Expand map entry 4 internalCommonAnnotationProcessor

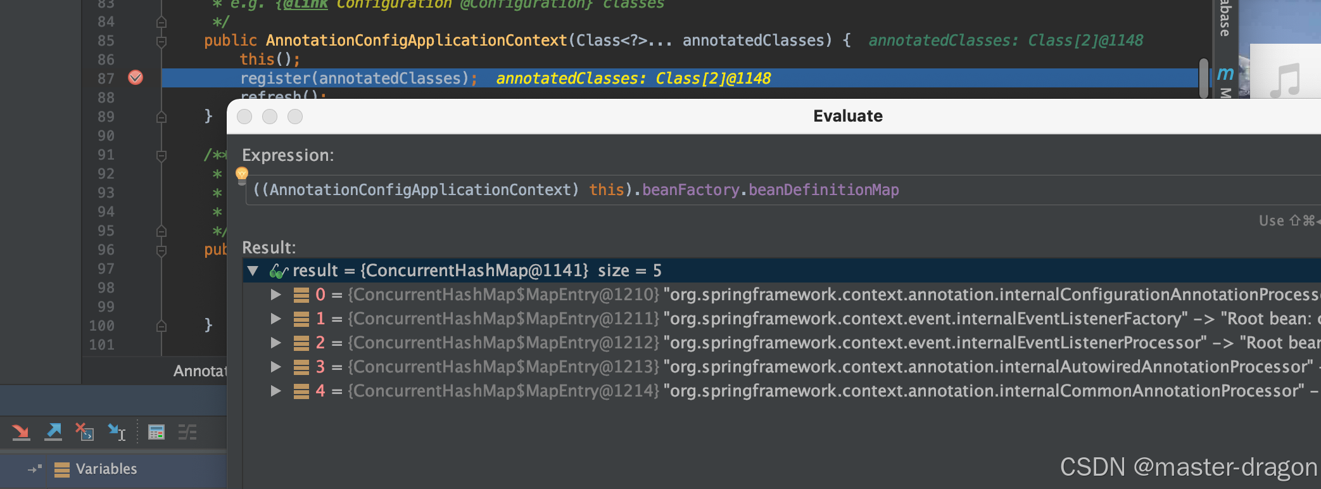[275, 391]
